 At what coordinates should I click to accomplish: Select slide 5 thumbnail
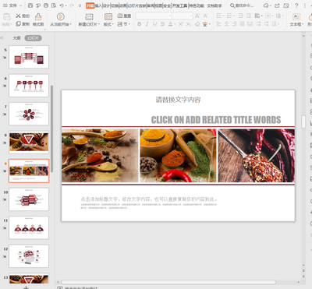click(29, 57)
